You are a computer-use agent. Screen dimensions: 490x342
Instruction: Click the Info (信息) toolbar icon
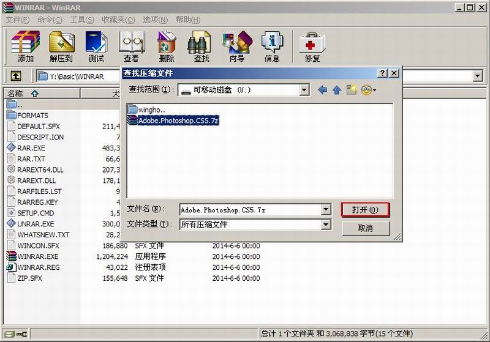pyautogui.click(x=272, y=46)
